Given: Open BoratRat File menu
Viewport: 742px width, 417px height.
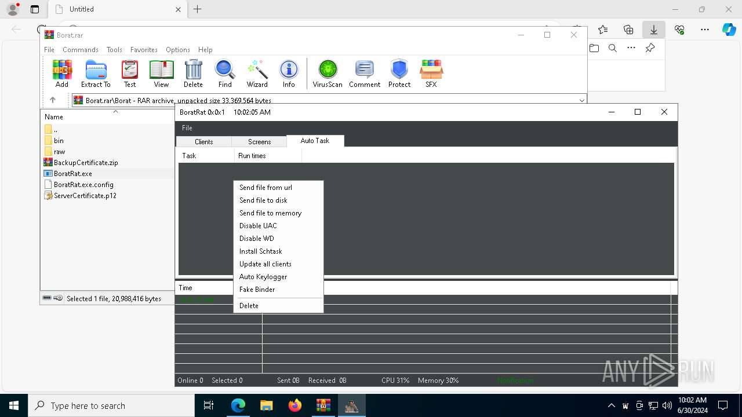Looking at the screenshot, I should click(x=187, y=128).
